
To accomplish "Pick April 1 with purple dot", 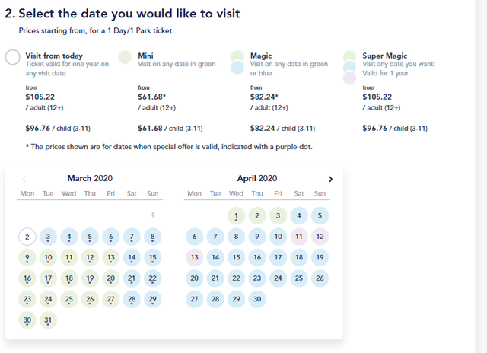I will point(236,216).
